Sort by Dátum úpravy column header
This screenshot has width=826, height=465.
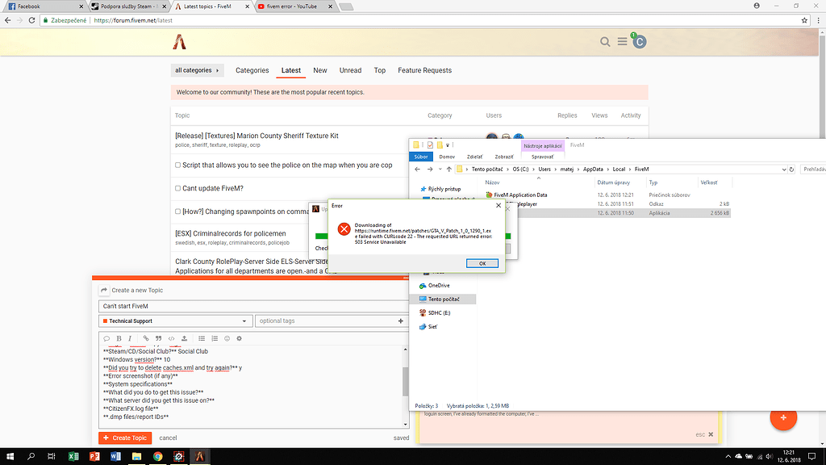[614, 182]
